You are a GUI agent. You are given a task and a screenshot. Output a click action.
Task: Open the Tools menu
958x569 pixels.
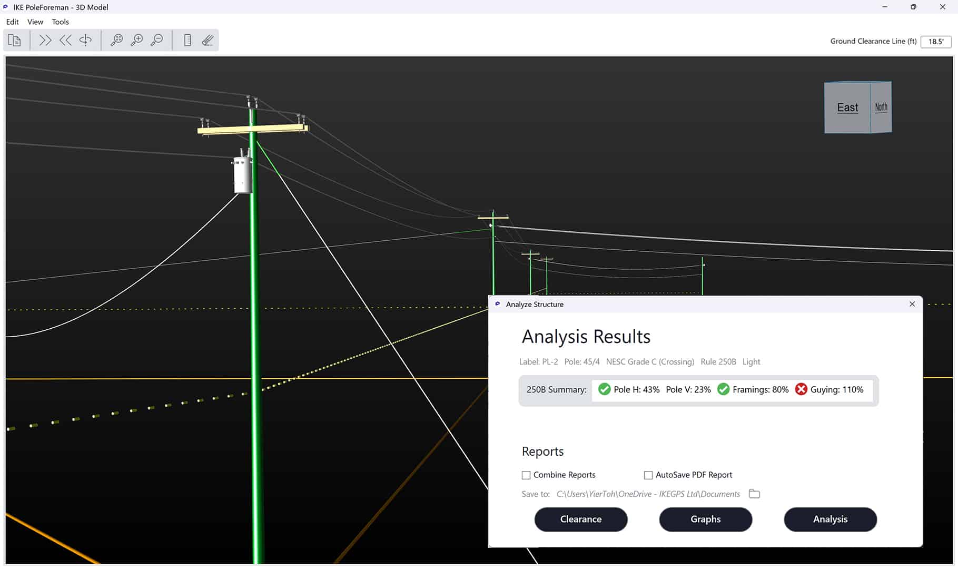61,22
